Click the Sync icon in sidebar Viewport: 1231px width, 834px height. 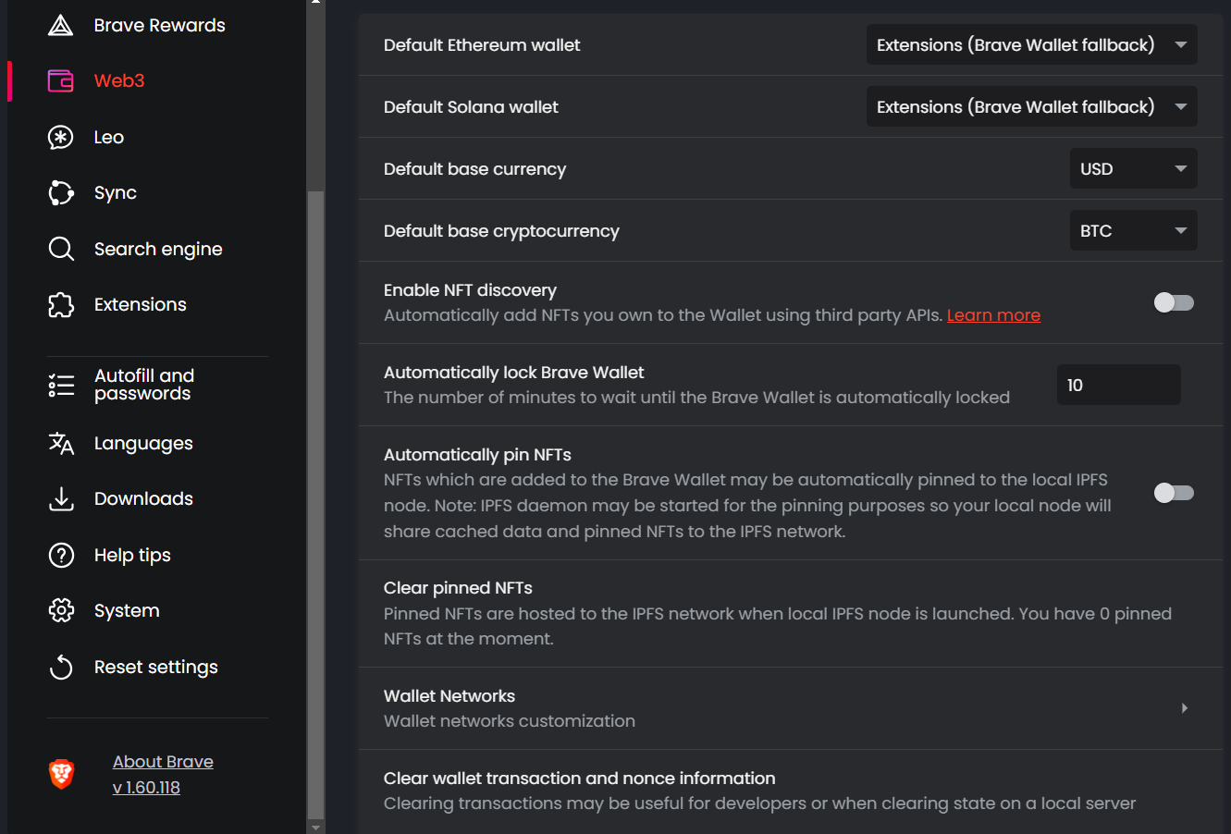coord(61,193)
